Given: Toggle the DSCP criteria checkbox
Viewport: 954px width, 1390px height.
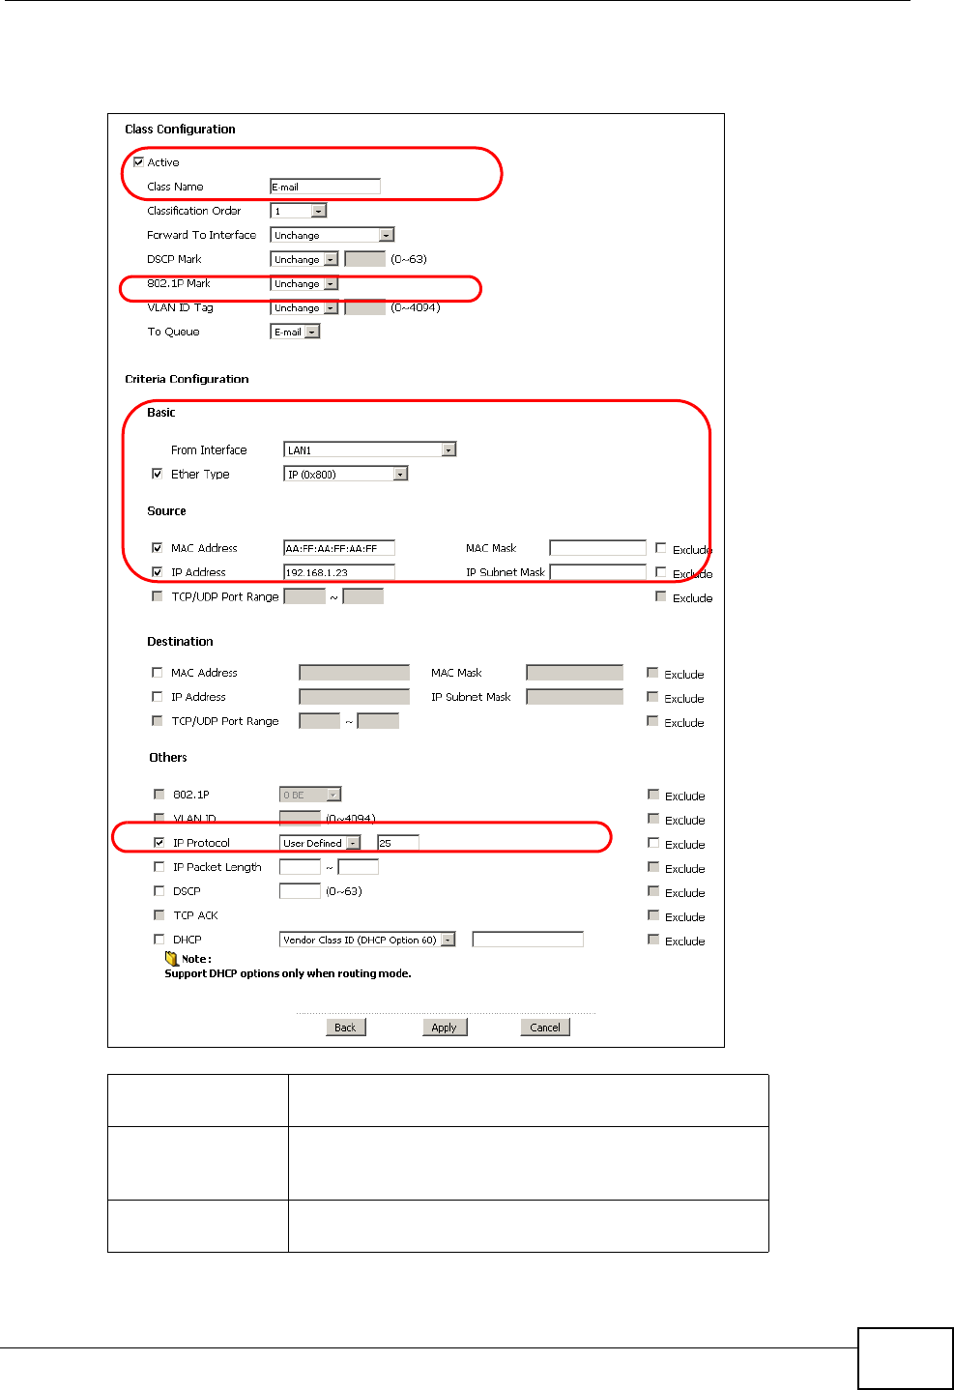Looking at the screenshot, I should (x=159, y=891).
